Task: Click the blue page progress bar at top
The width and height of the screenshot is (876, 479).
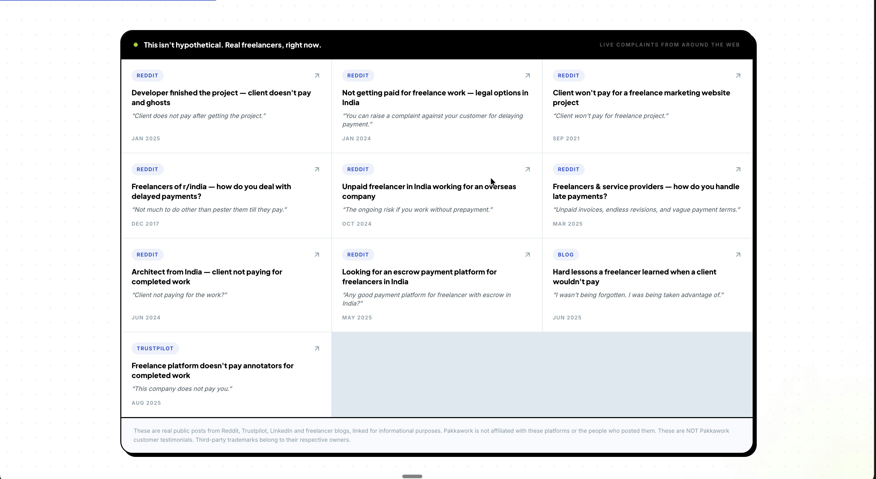Action: (108, 0)
